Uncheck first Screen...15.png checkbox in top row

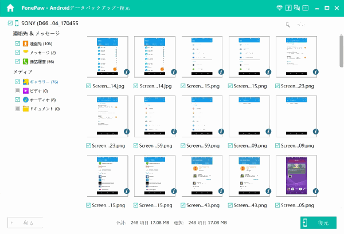coord(183,86)
